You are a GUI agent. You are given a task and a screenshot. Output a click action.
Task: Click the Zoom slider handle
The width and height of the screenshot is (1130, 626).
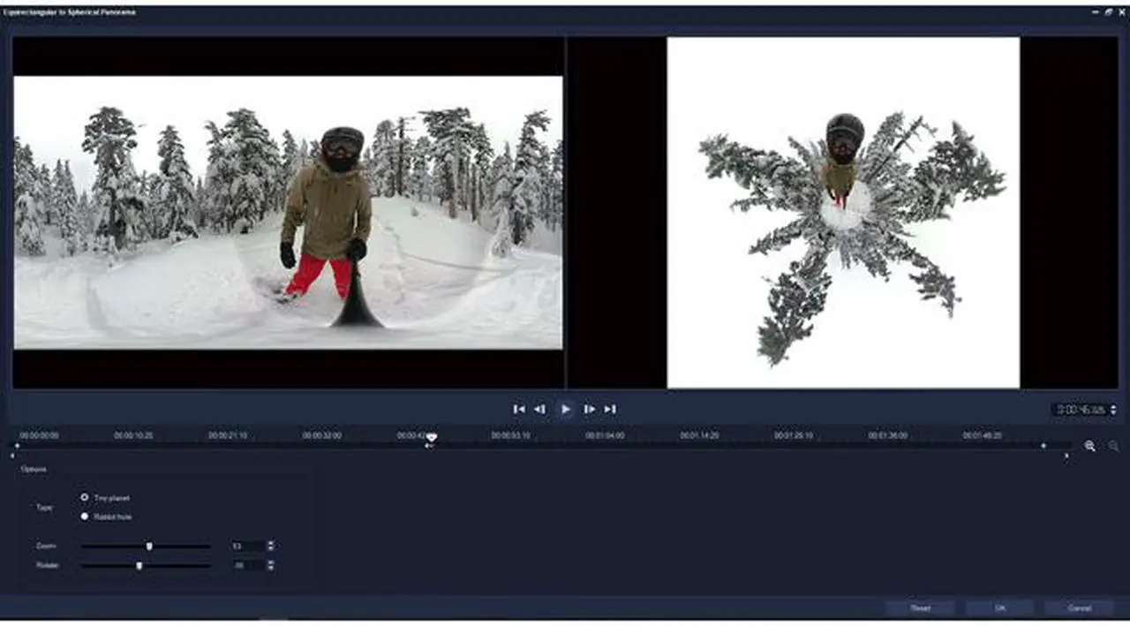click(149, 547)
